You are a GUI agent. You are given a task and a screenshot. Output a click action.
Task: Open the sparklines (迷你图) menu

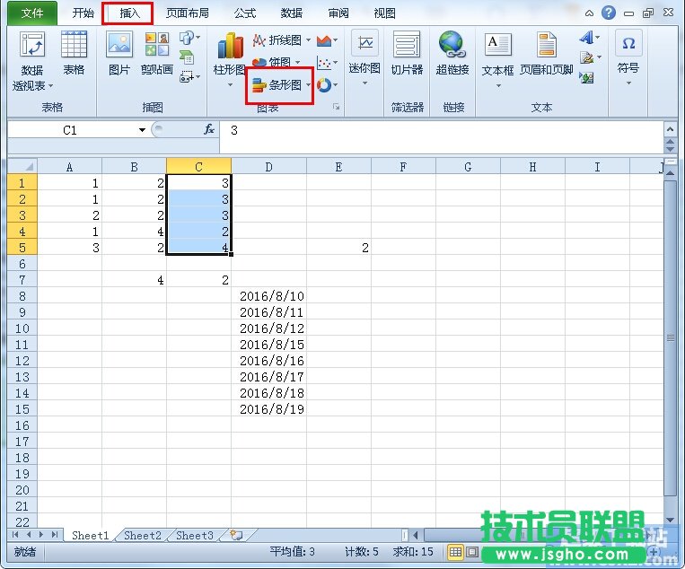point(364,57)
